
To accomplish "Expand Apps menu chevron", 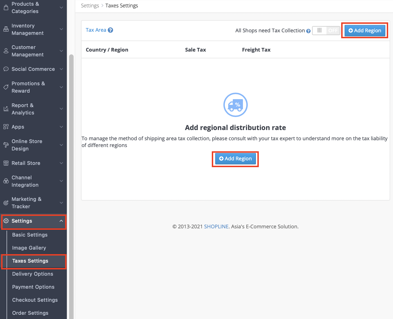I will (61, 127).
